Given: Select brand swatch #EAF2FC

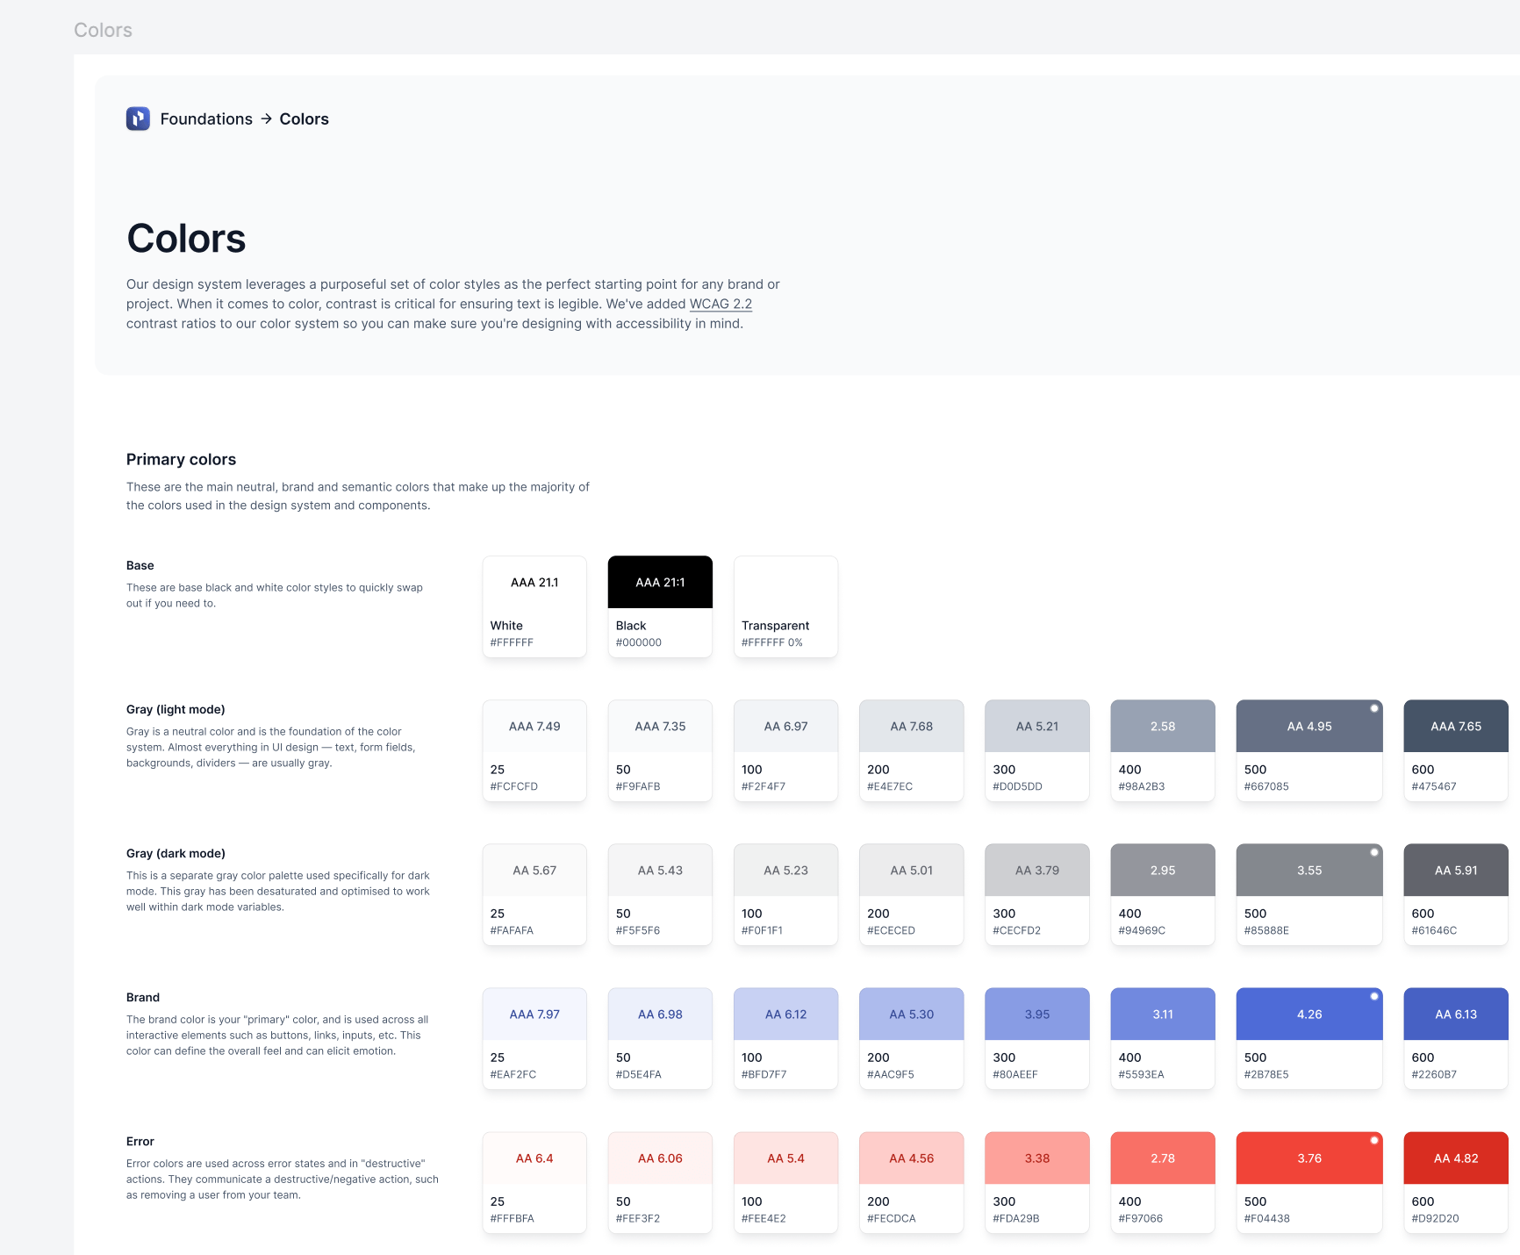Looking at the screenshot, I should point(534,1038).
